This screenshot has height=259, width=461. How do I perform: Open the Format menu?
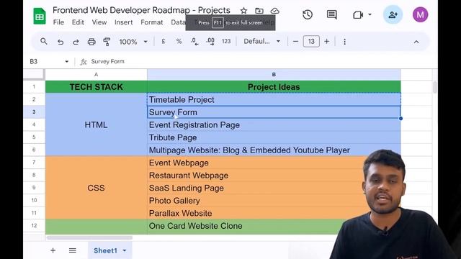click(152, 22)
